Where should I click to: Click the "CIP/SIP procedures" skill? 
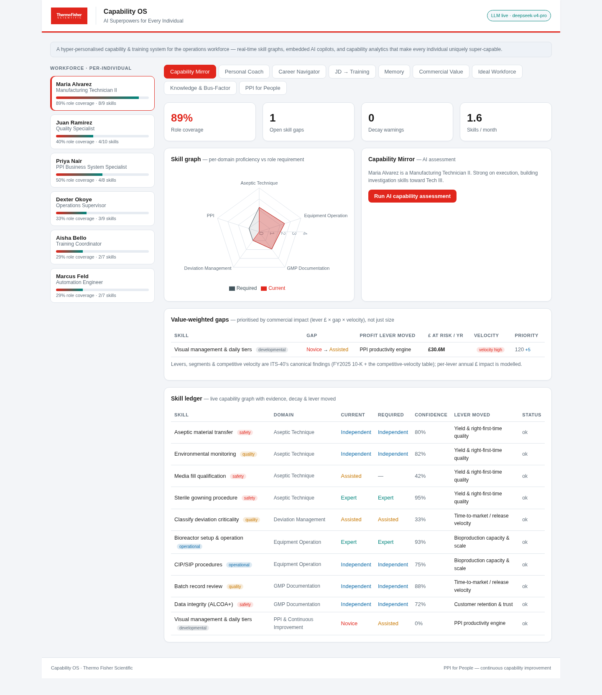(x=198, y=565)
